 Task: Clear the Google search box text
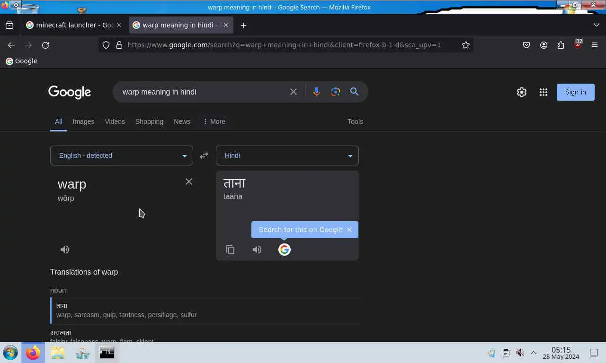coord(294,92)
